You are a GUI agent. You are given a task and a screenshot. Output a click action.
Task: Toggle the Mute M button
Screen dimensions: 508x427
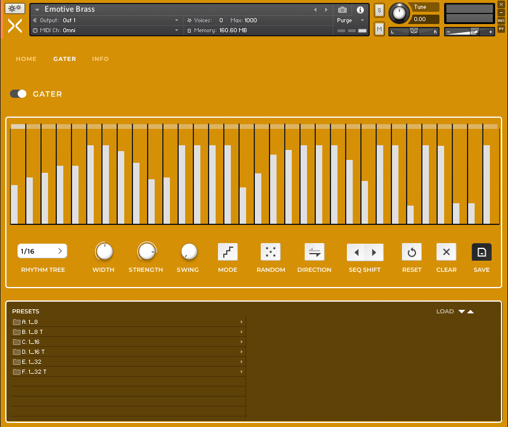coord(379,29)
